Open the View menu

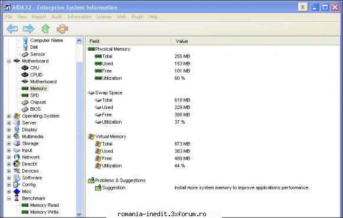[22, 17]
